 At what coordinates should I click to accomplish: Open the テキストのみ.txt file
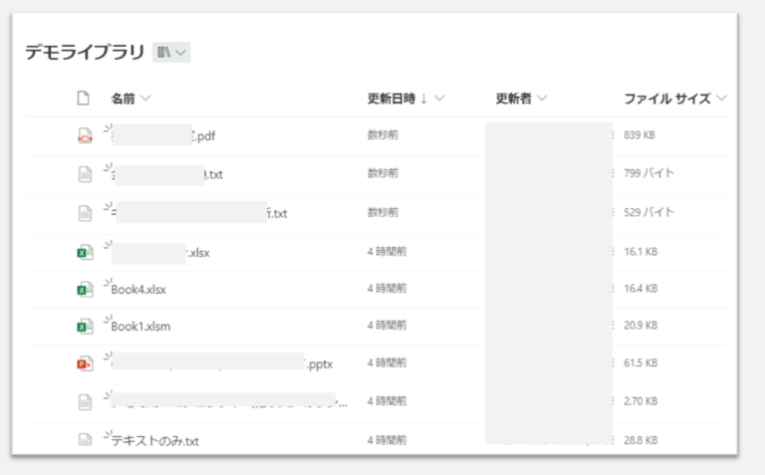tap(154, 441)
